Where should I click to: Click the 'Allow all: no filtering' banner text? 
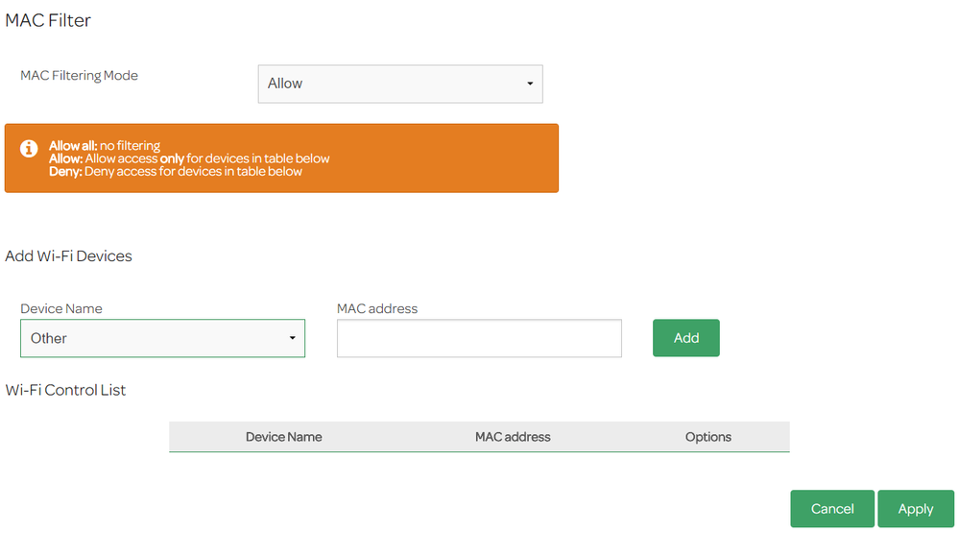coord(104,146)
